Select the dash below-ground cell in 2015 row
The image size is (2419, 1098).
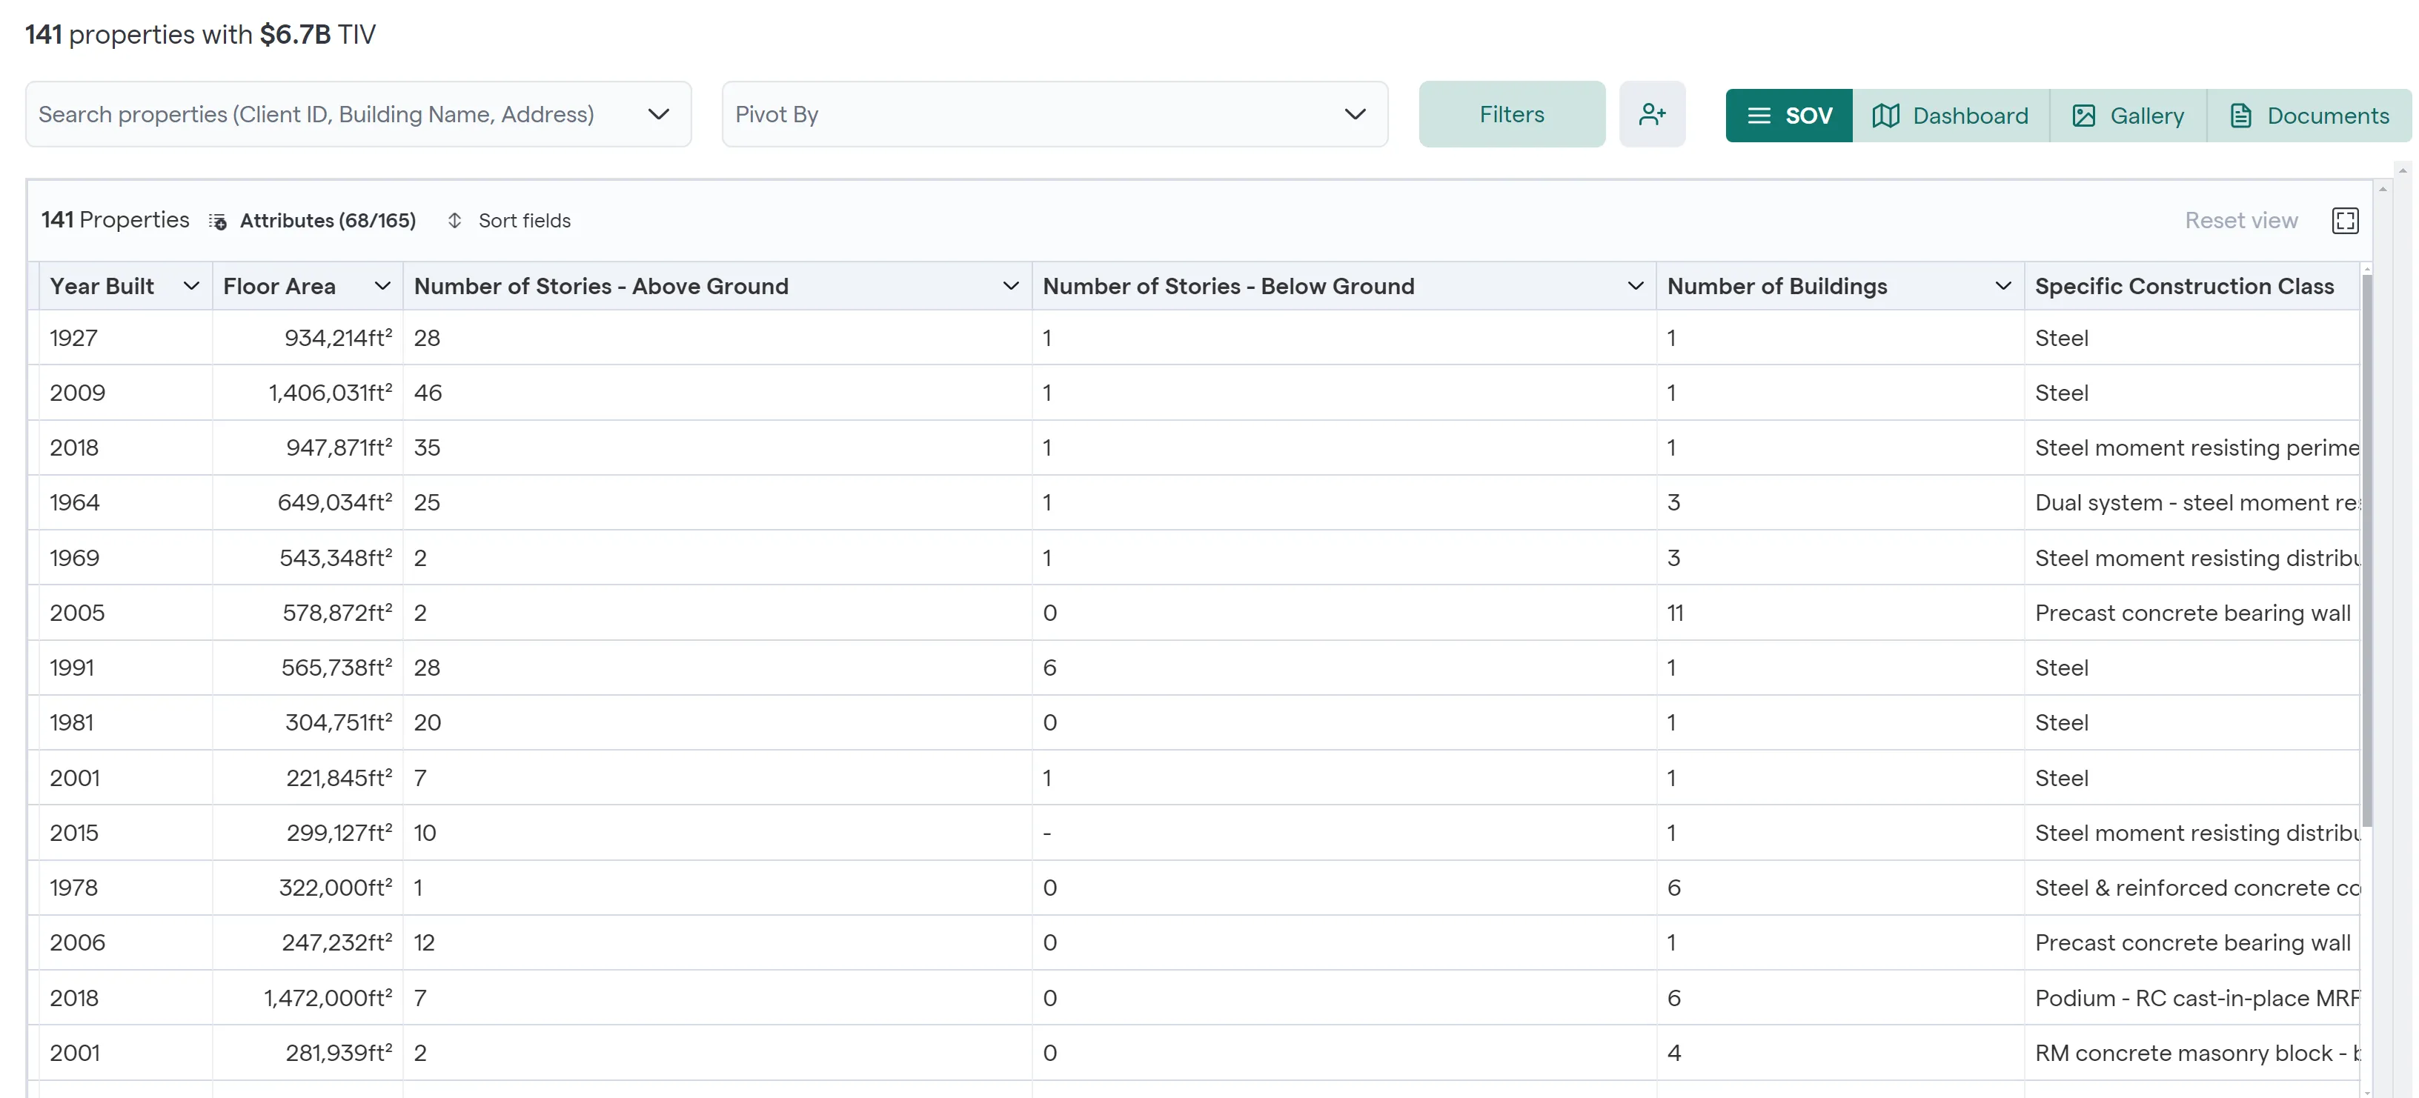(1344, 833)
